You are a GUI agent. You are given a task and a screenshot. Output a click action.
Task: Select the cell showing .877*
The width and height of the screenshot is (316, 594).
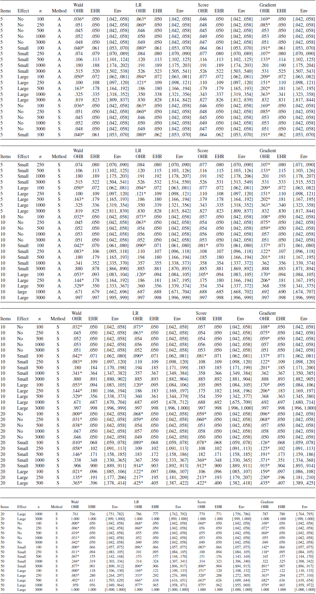coord(75,566)
